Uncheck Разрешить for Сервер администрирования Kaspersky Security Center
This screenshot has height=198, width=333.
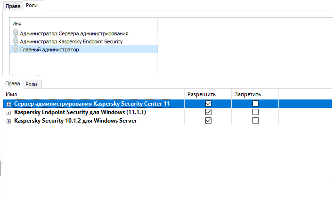point(208,104)
